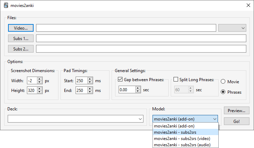The height and width of the screenshot is (148, 254).
Task: Open the Subs 1... file browser
Action: coord(21,38)
